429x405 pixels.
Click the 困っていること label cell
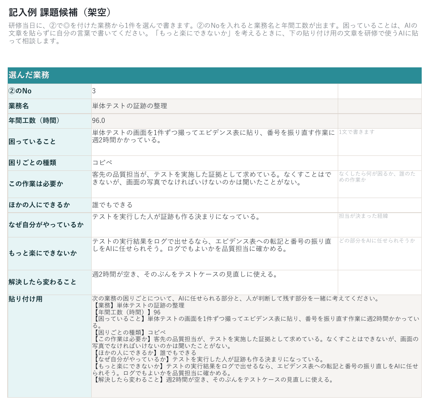point(49,142)
